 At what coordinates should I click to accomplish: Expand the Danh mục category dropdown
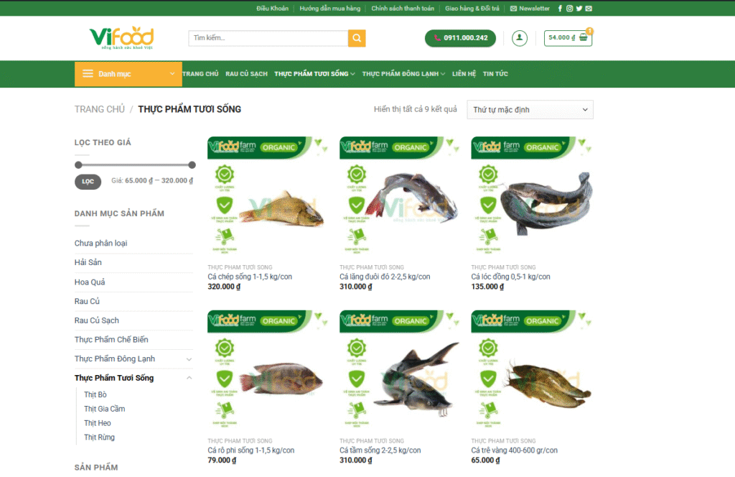point(128,74)
